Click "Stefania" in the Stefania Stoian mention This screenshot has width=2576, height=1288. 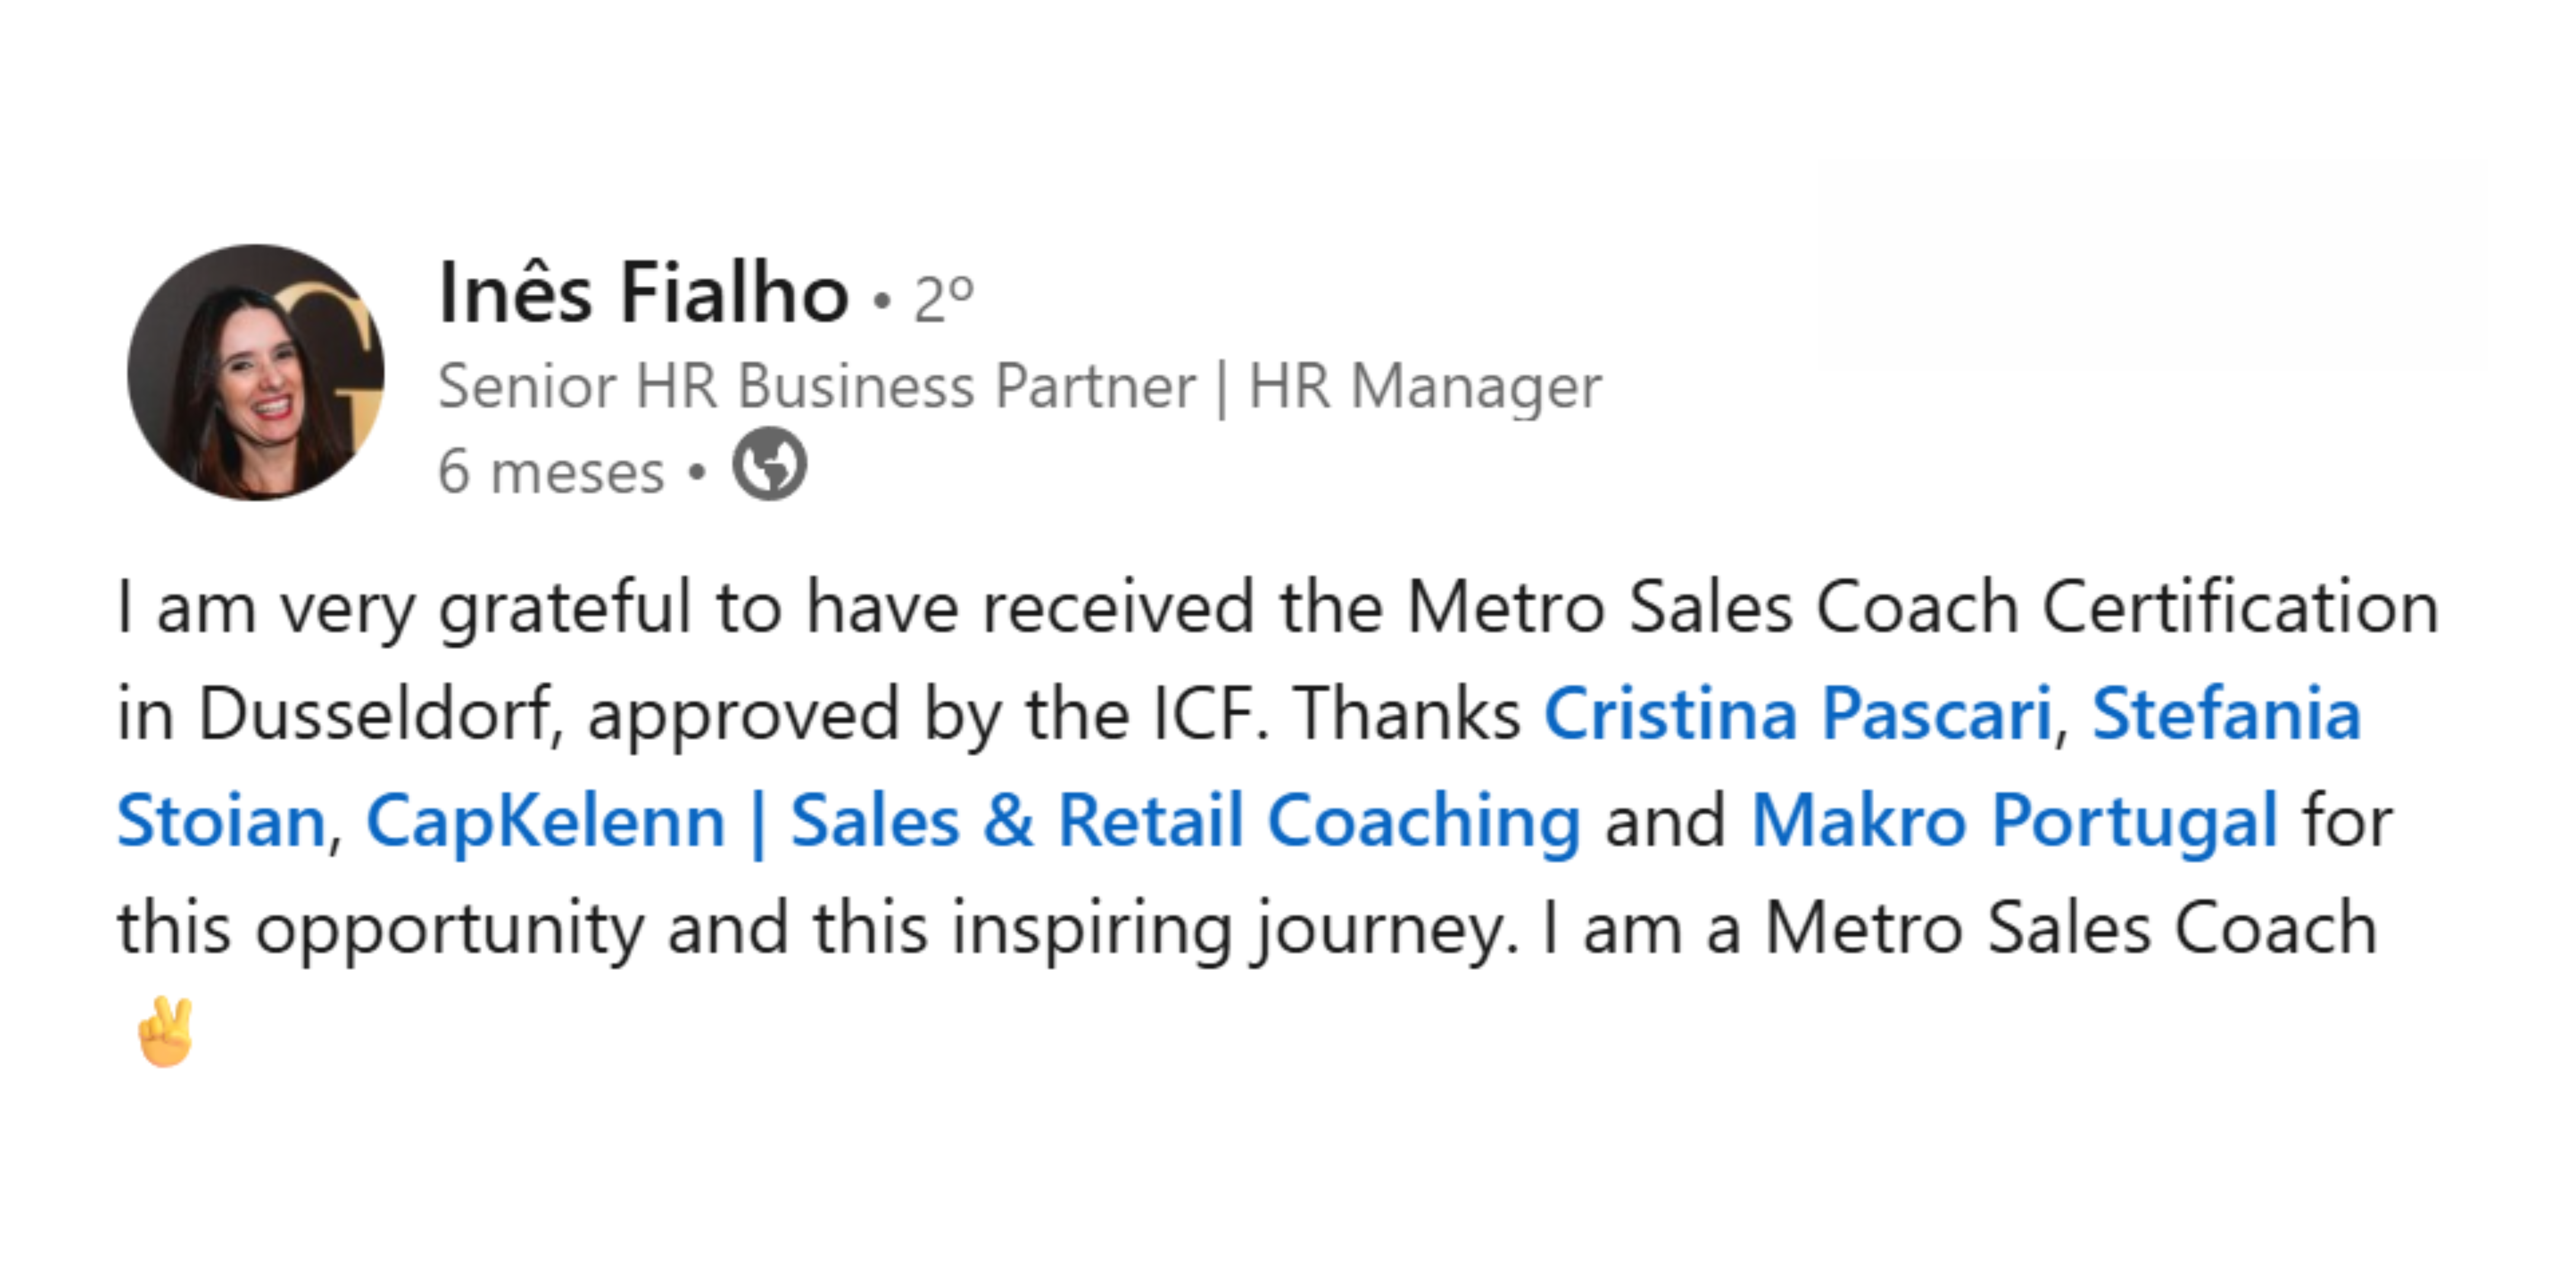[x=2226, y=714]
